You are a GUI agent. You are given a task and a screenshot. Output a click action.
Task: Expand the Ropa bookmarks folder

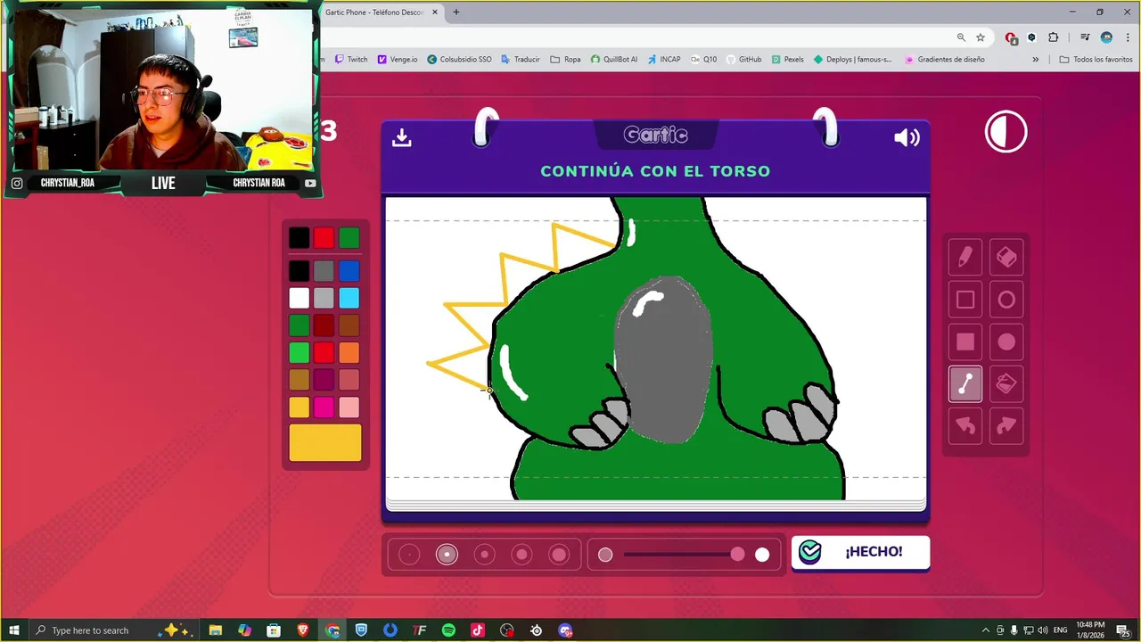point(566,60)
